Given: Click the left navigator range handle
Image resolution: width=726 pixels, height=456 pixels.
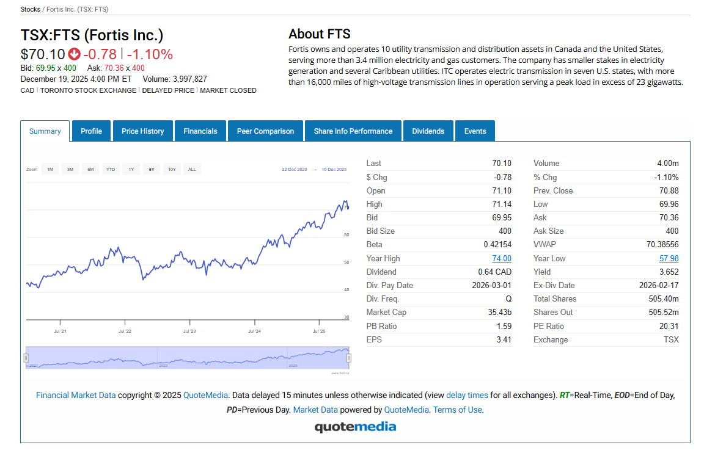Looking at the screenshot, I should point(26,357).
